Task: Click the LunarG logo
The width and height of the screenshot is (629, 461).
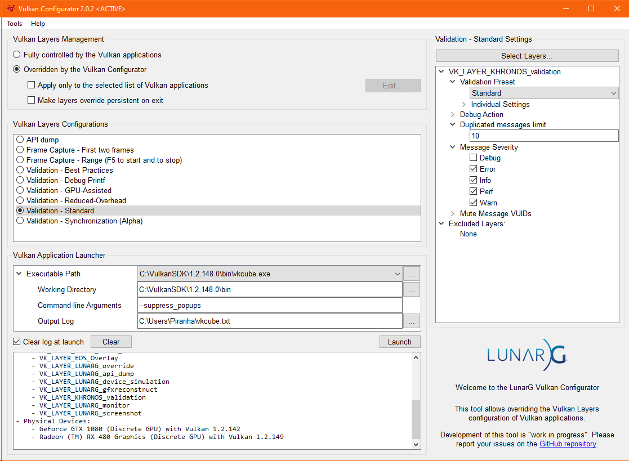Action: tap(527, 355)
